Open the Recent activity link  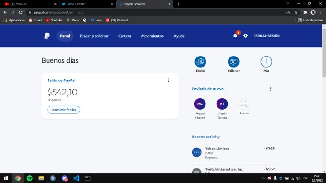click(x=206, y=137)
